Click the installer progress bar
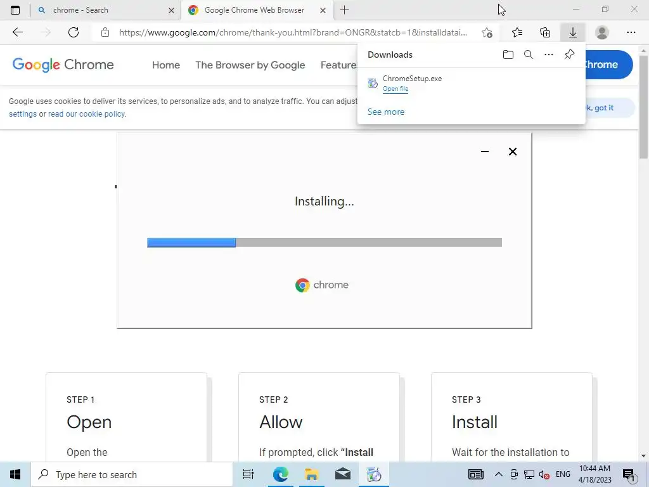 (x=324, y=242)
